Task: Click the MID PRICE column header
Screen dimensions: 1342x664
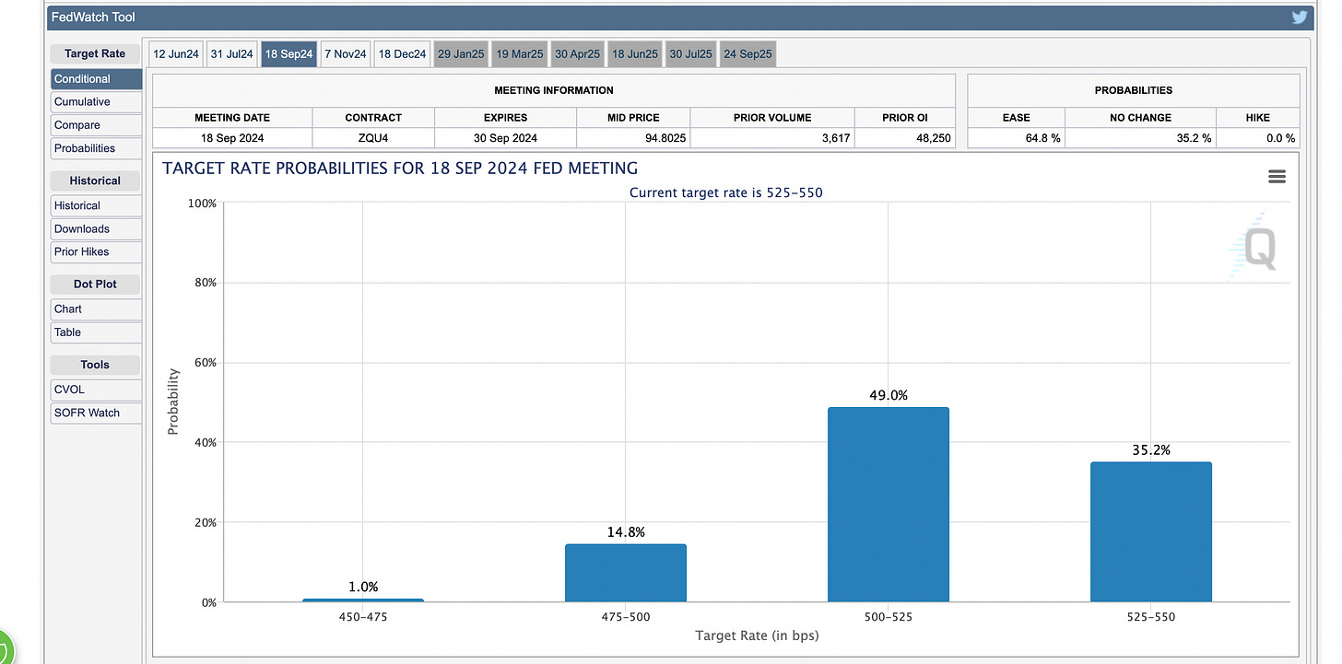Action: coord(633,118)
